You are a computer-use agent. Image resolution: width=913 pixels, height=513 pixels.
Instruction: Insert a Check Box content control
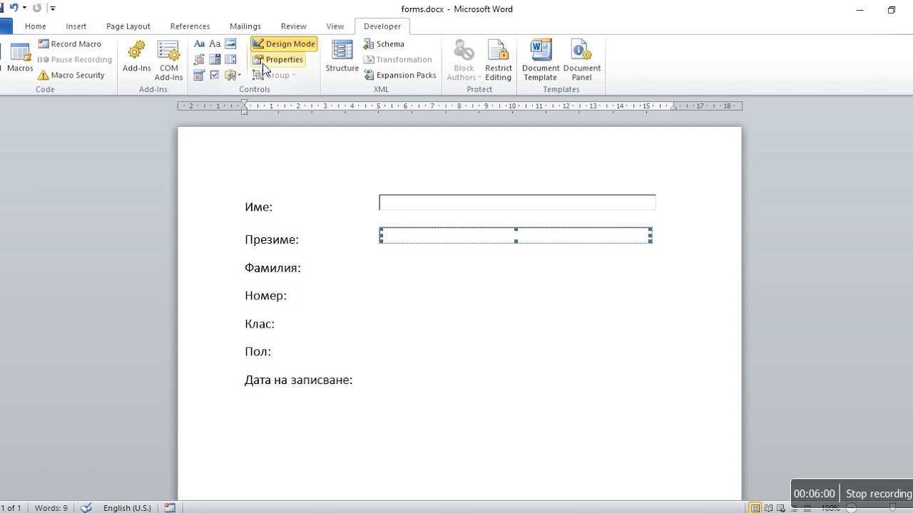(215, 75)
